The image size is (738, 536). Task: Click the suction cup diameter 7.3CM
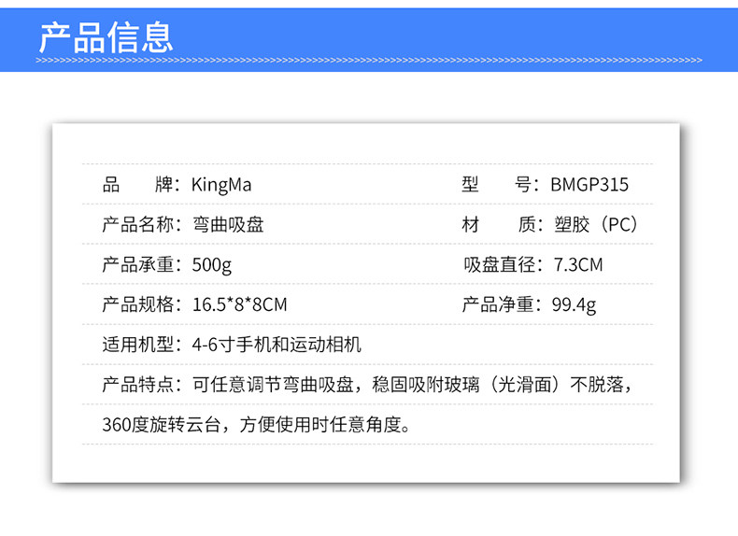coord(578,265)
